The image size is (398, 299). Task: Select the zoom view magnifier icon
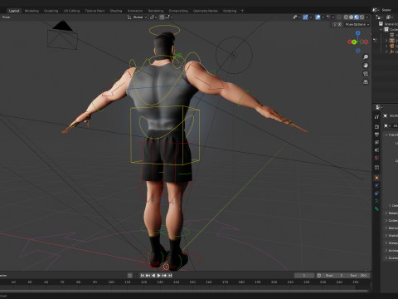pyautogui.click(x=366, y=57)
